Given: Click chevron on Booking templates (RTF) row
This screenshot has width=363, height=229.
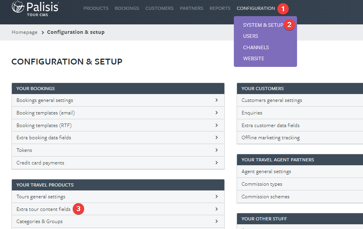Looking at the screenshot, I should coord(217,125).
